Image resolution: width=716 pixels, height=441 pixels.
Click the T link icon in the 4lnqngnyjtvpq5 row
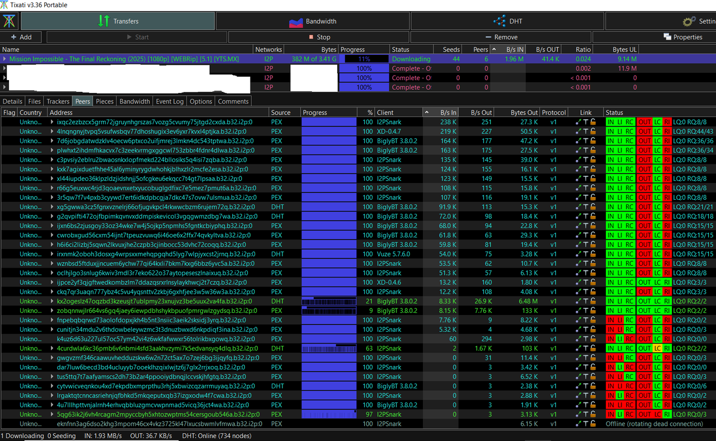pyautogui.click(x=586, y=132)
